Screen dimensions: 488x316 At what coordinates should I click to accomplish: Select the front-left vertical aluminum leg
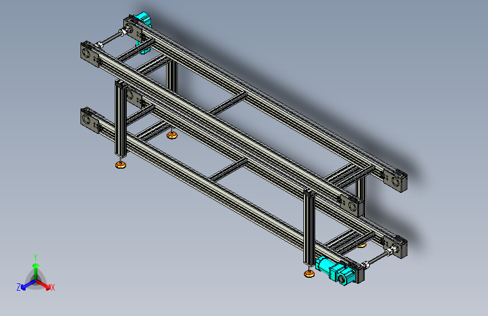[x=121, y=119]
